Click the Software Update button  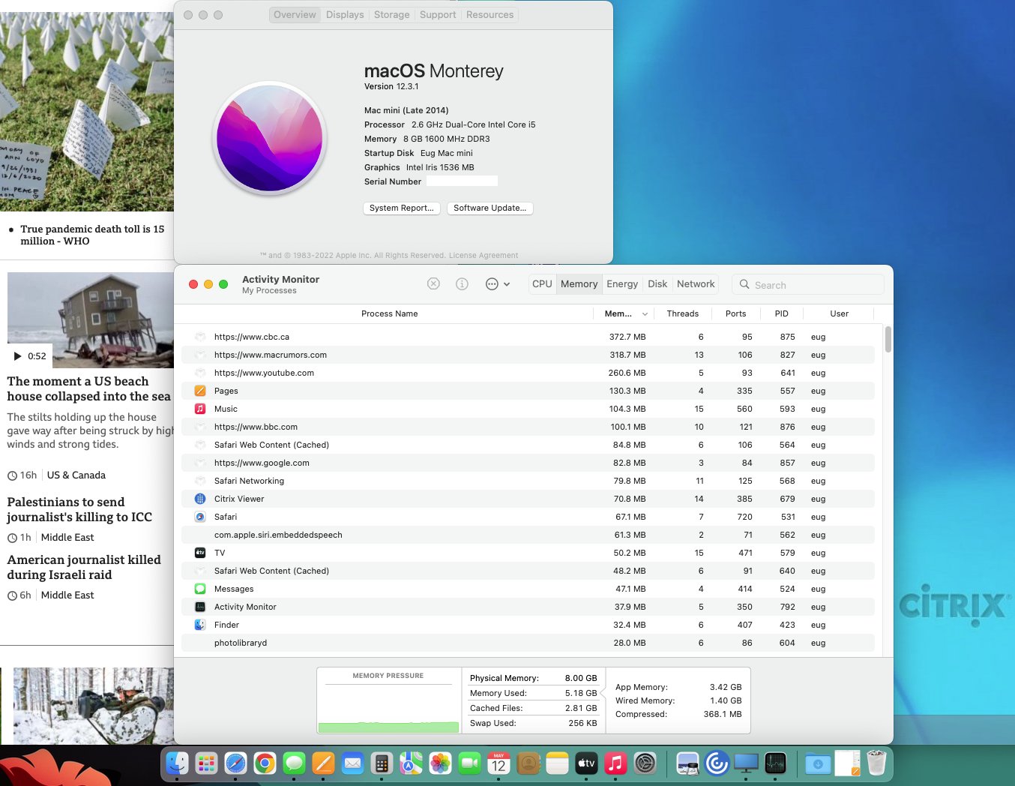pos(490,208)
